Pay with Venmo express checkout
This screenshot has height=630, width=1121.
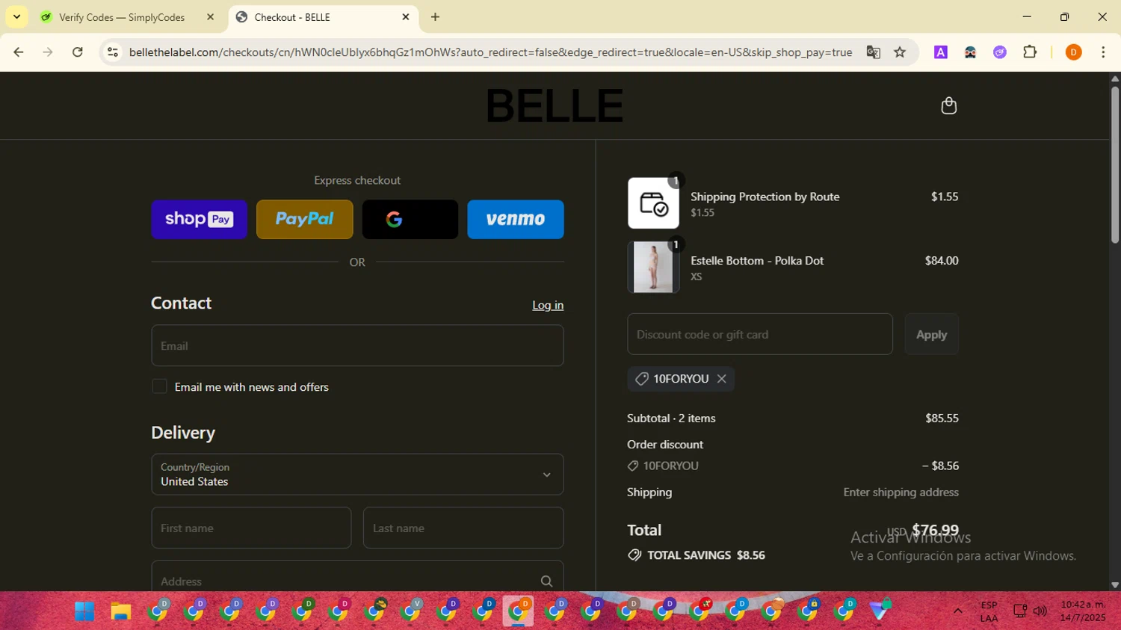tap(515, 219)
